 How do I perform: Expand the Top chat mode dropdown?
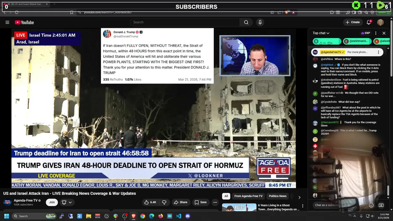coord(321,33)
